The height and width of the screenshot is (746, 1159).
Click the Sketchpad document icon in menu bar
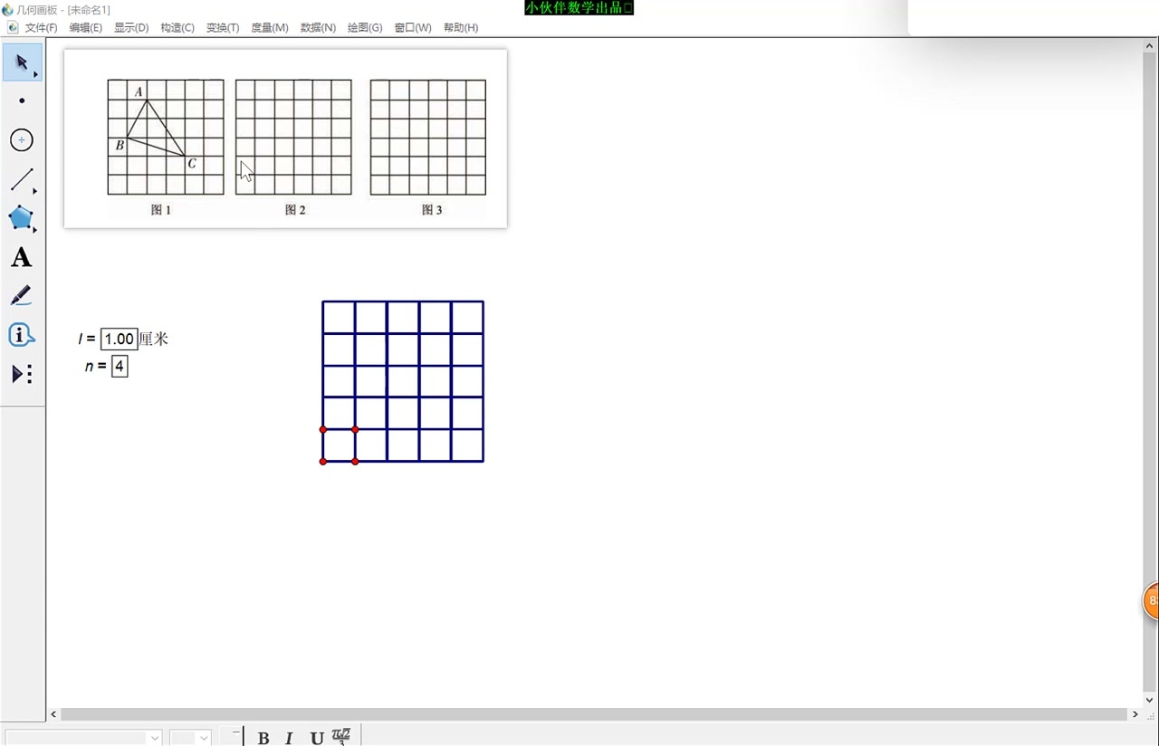(x=12, y=27)
